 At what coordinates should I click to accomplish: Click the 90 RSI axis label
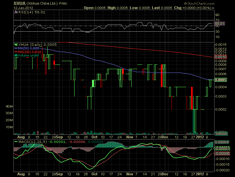217,15
